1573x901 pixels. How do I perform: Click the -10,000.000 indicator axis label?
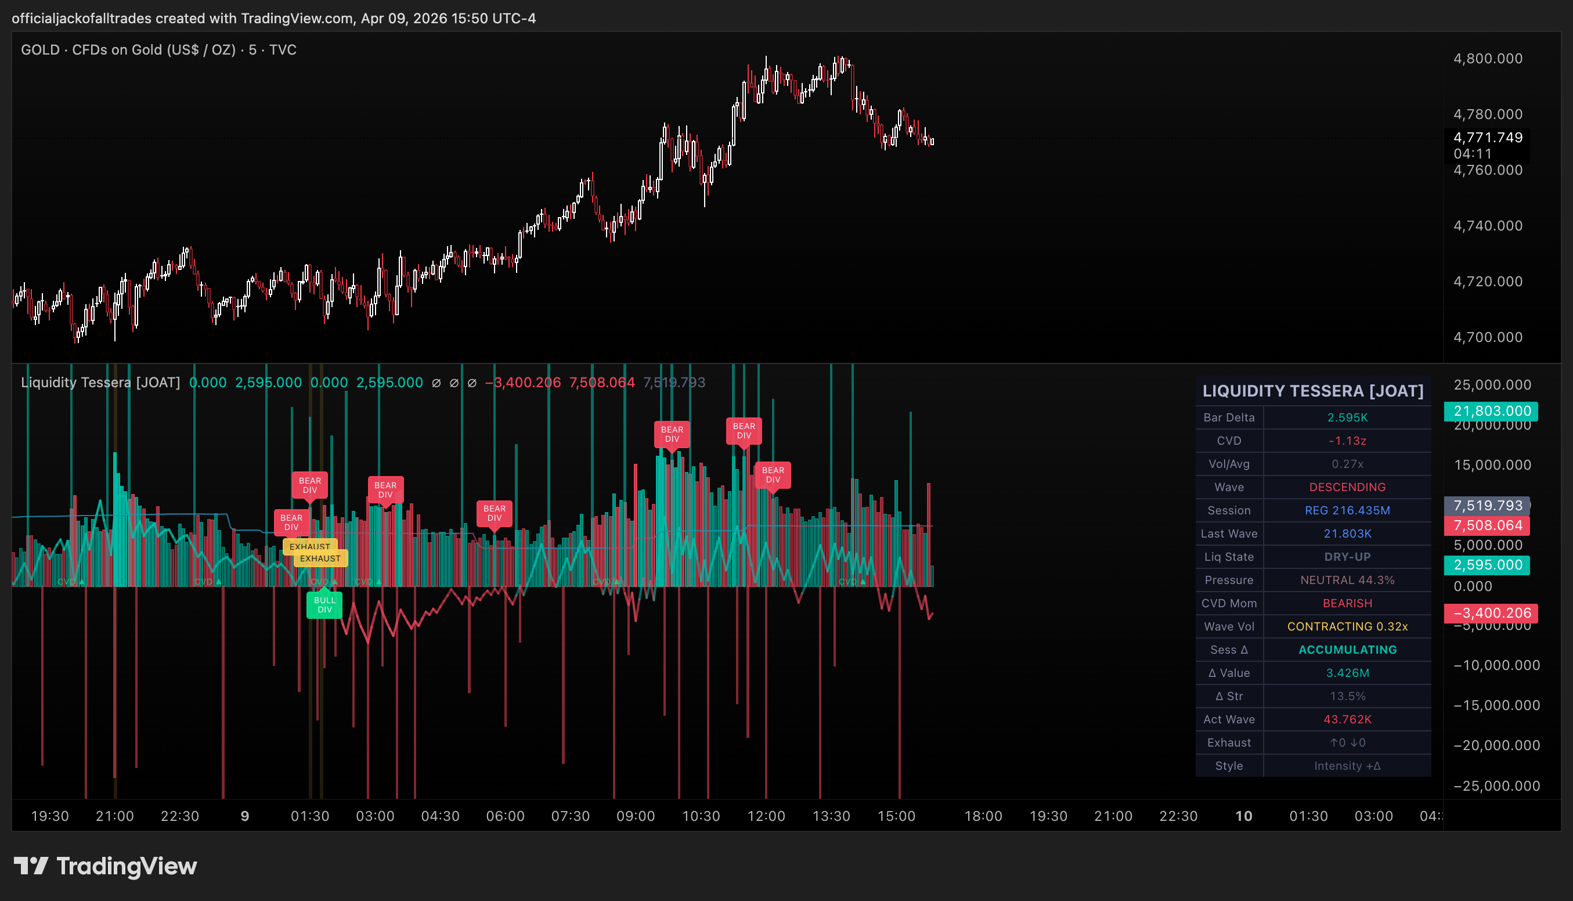tap(1496, 665)
